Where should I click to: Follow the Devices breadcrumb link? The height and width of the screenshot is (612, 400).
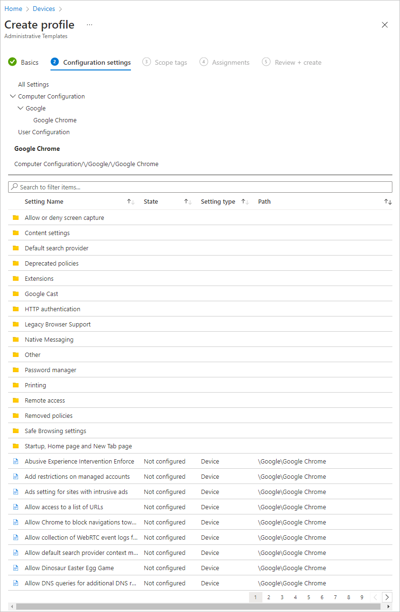click(44, 9)
